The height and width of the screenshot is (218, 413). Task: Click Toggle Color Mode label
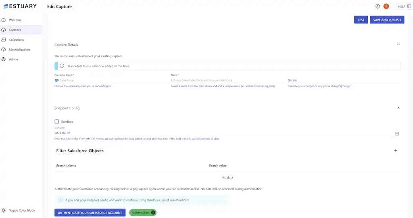pyautogui.click(x=22, y=210)
